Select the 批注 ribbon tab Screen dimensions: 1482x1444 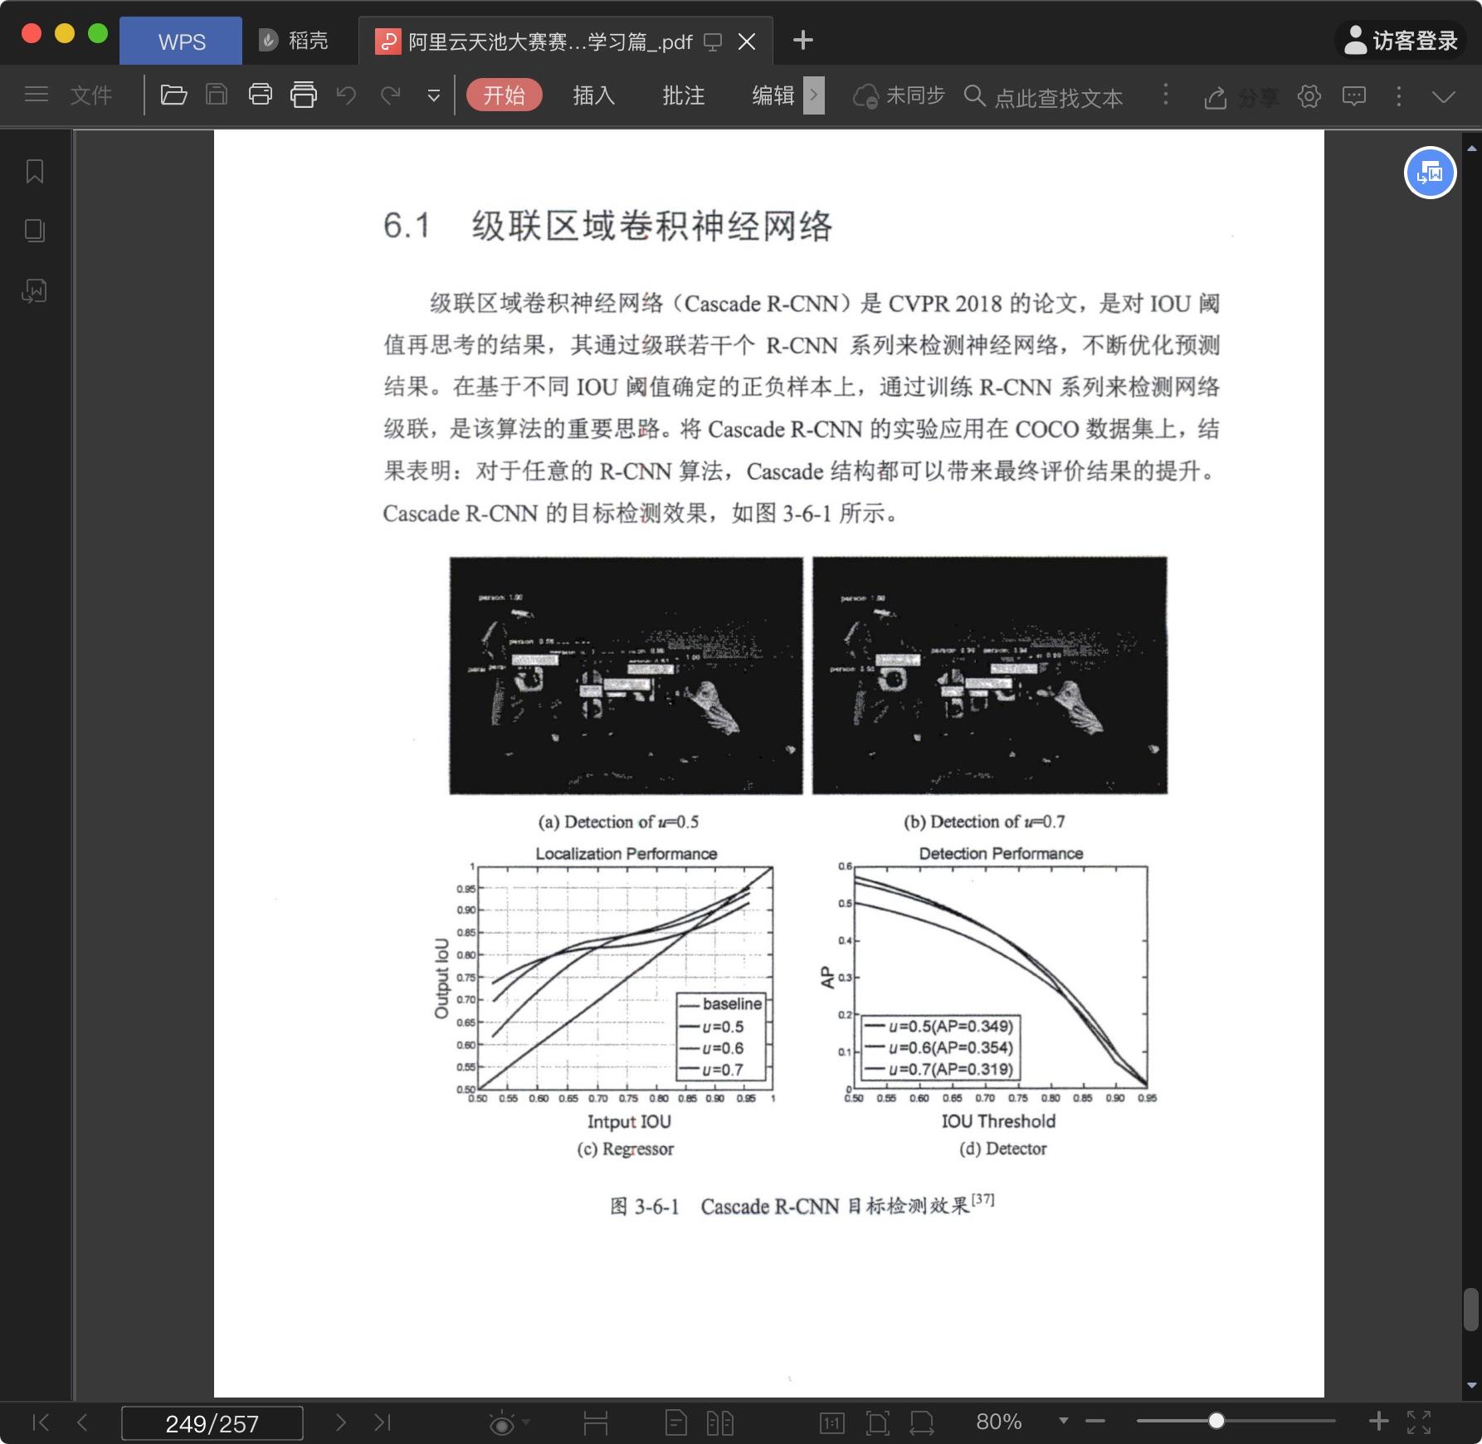684,95
